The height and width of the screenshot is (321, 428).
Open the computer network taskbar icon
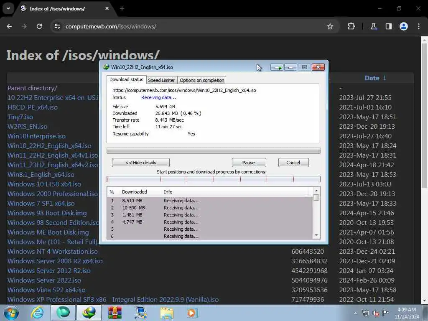141,313
